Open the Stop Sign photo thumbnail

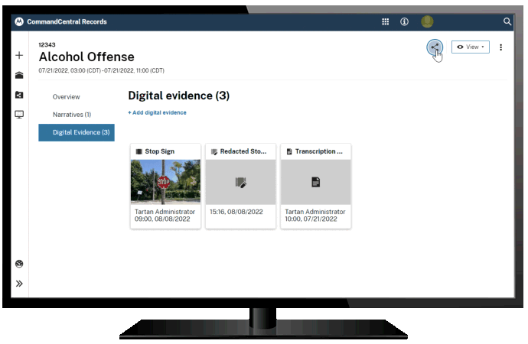165,182
